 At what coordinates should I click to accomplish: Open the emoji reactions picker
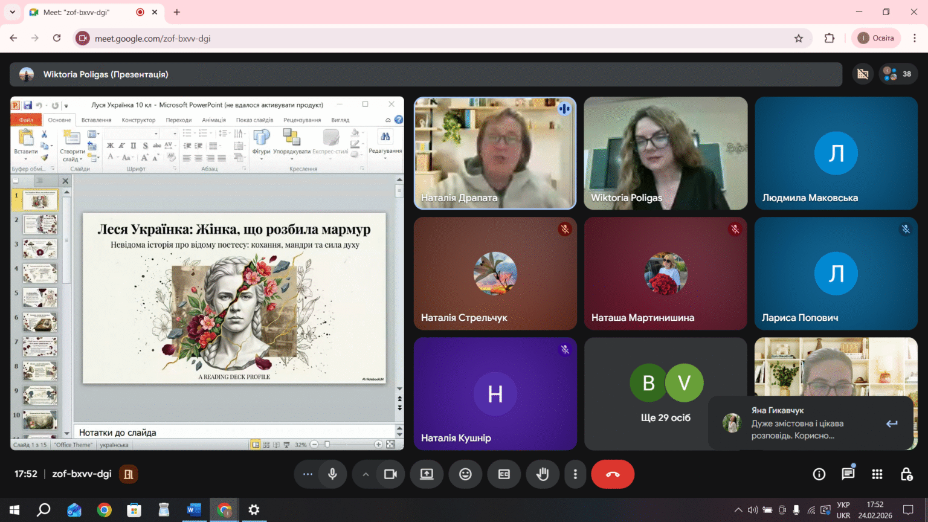tap(465, 474)
